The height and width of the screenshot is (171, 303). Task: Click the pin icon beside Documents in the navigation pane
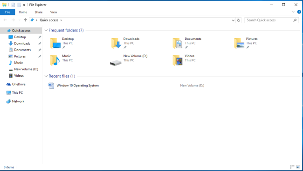point(40,50)
